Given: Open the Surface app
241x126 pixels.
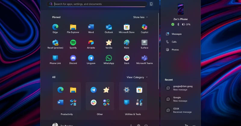Looking at the screenshot, I should (x=144, y=44).
